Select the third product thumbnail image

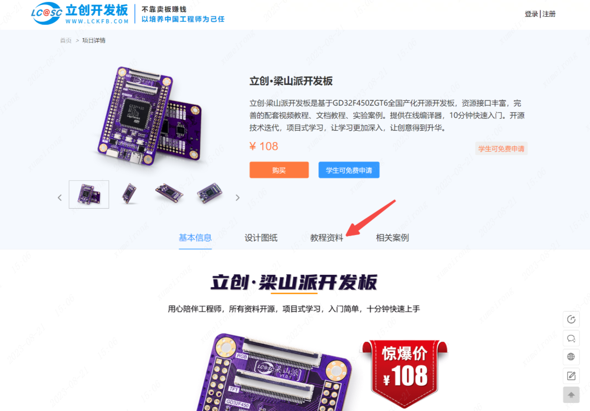click(x=169, y=193)
